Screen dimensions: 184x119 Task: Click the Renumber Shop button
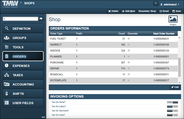147,11
